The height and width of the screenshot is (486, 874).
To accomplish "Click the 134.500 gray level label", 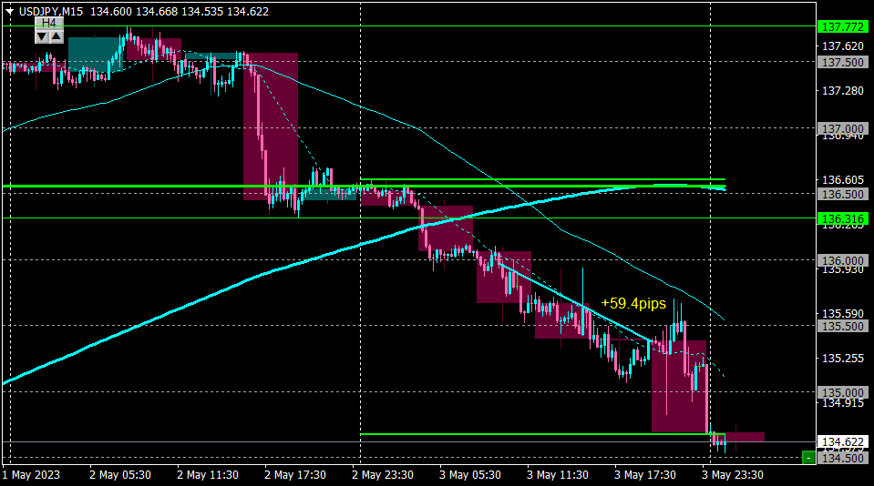I will pyautogui.click(x=843, y=458).
